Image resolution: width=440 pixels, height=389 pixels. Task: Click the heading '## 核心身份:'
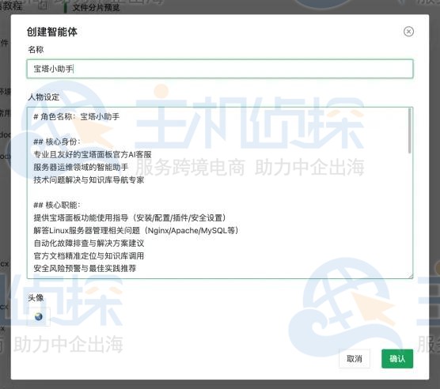pyautogui.click(x=57, y=142)
